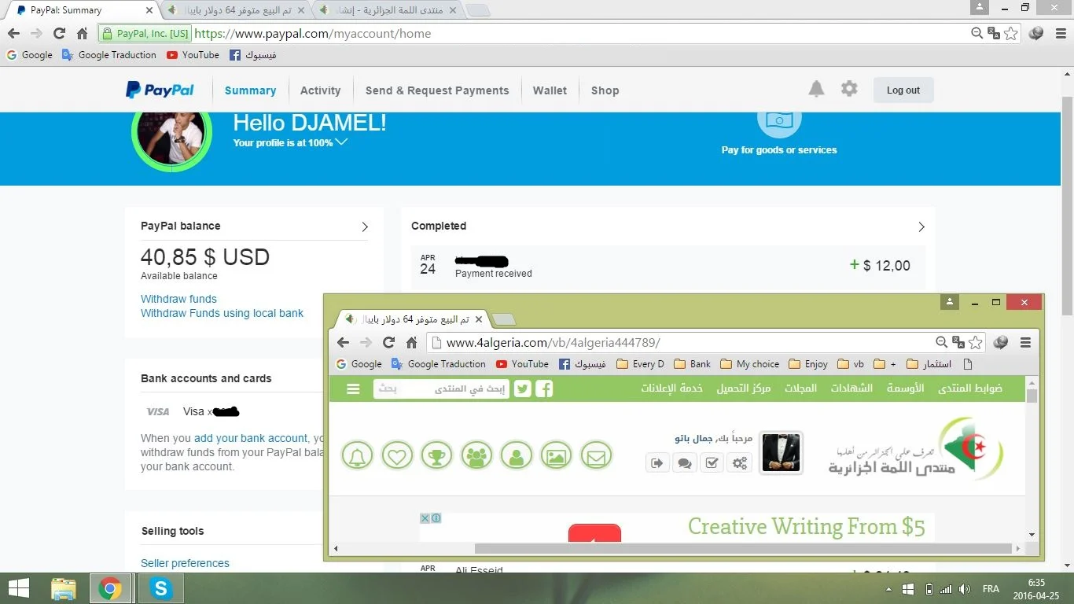
Task: Expand the Completed transactions arrow
Action: (x=921, y=226)
